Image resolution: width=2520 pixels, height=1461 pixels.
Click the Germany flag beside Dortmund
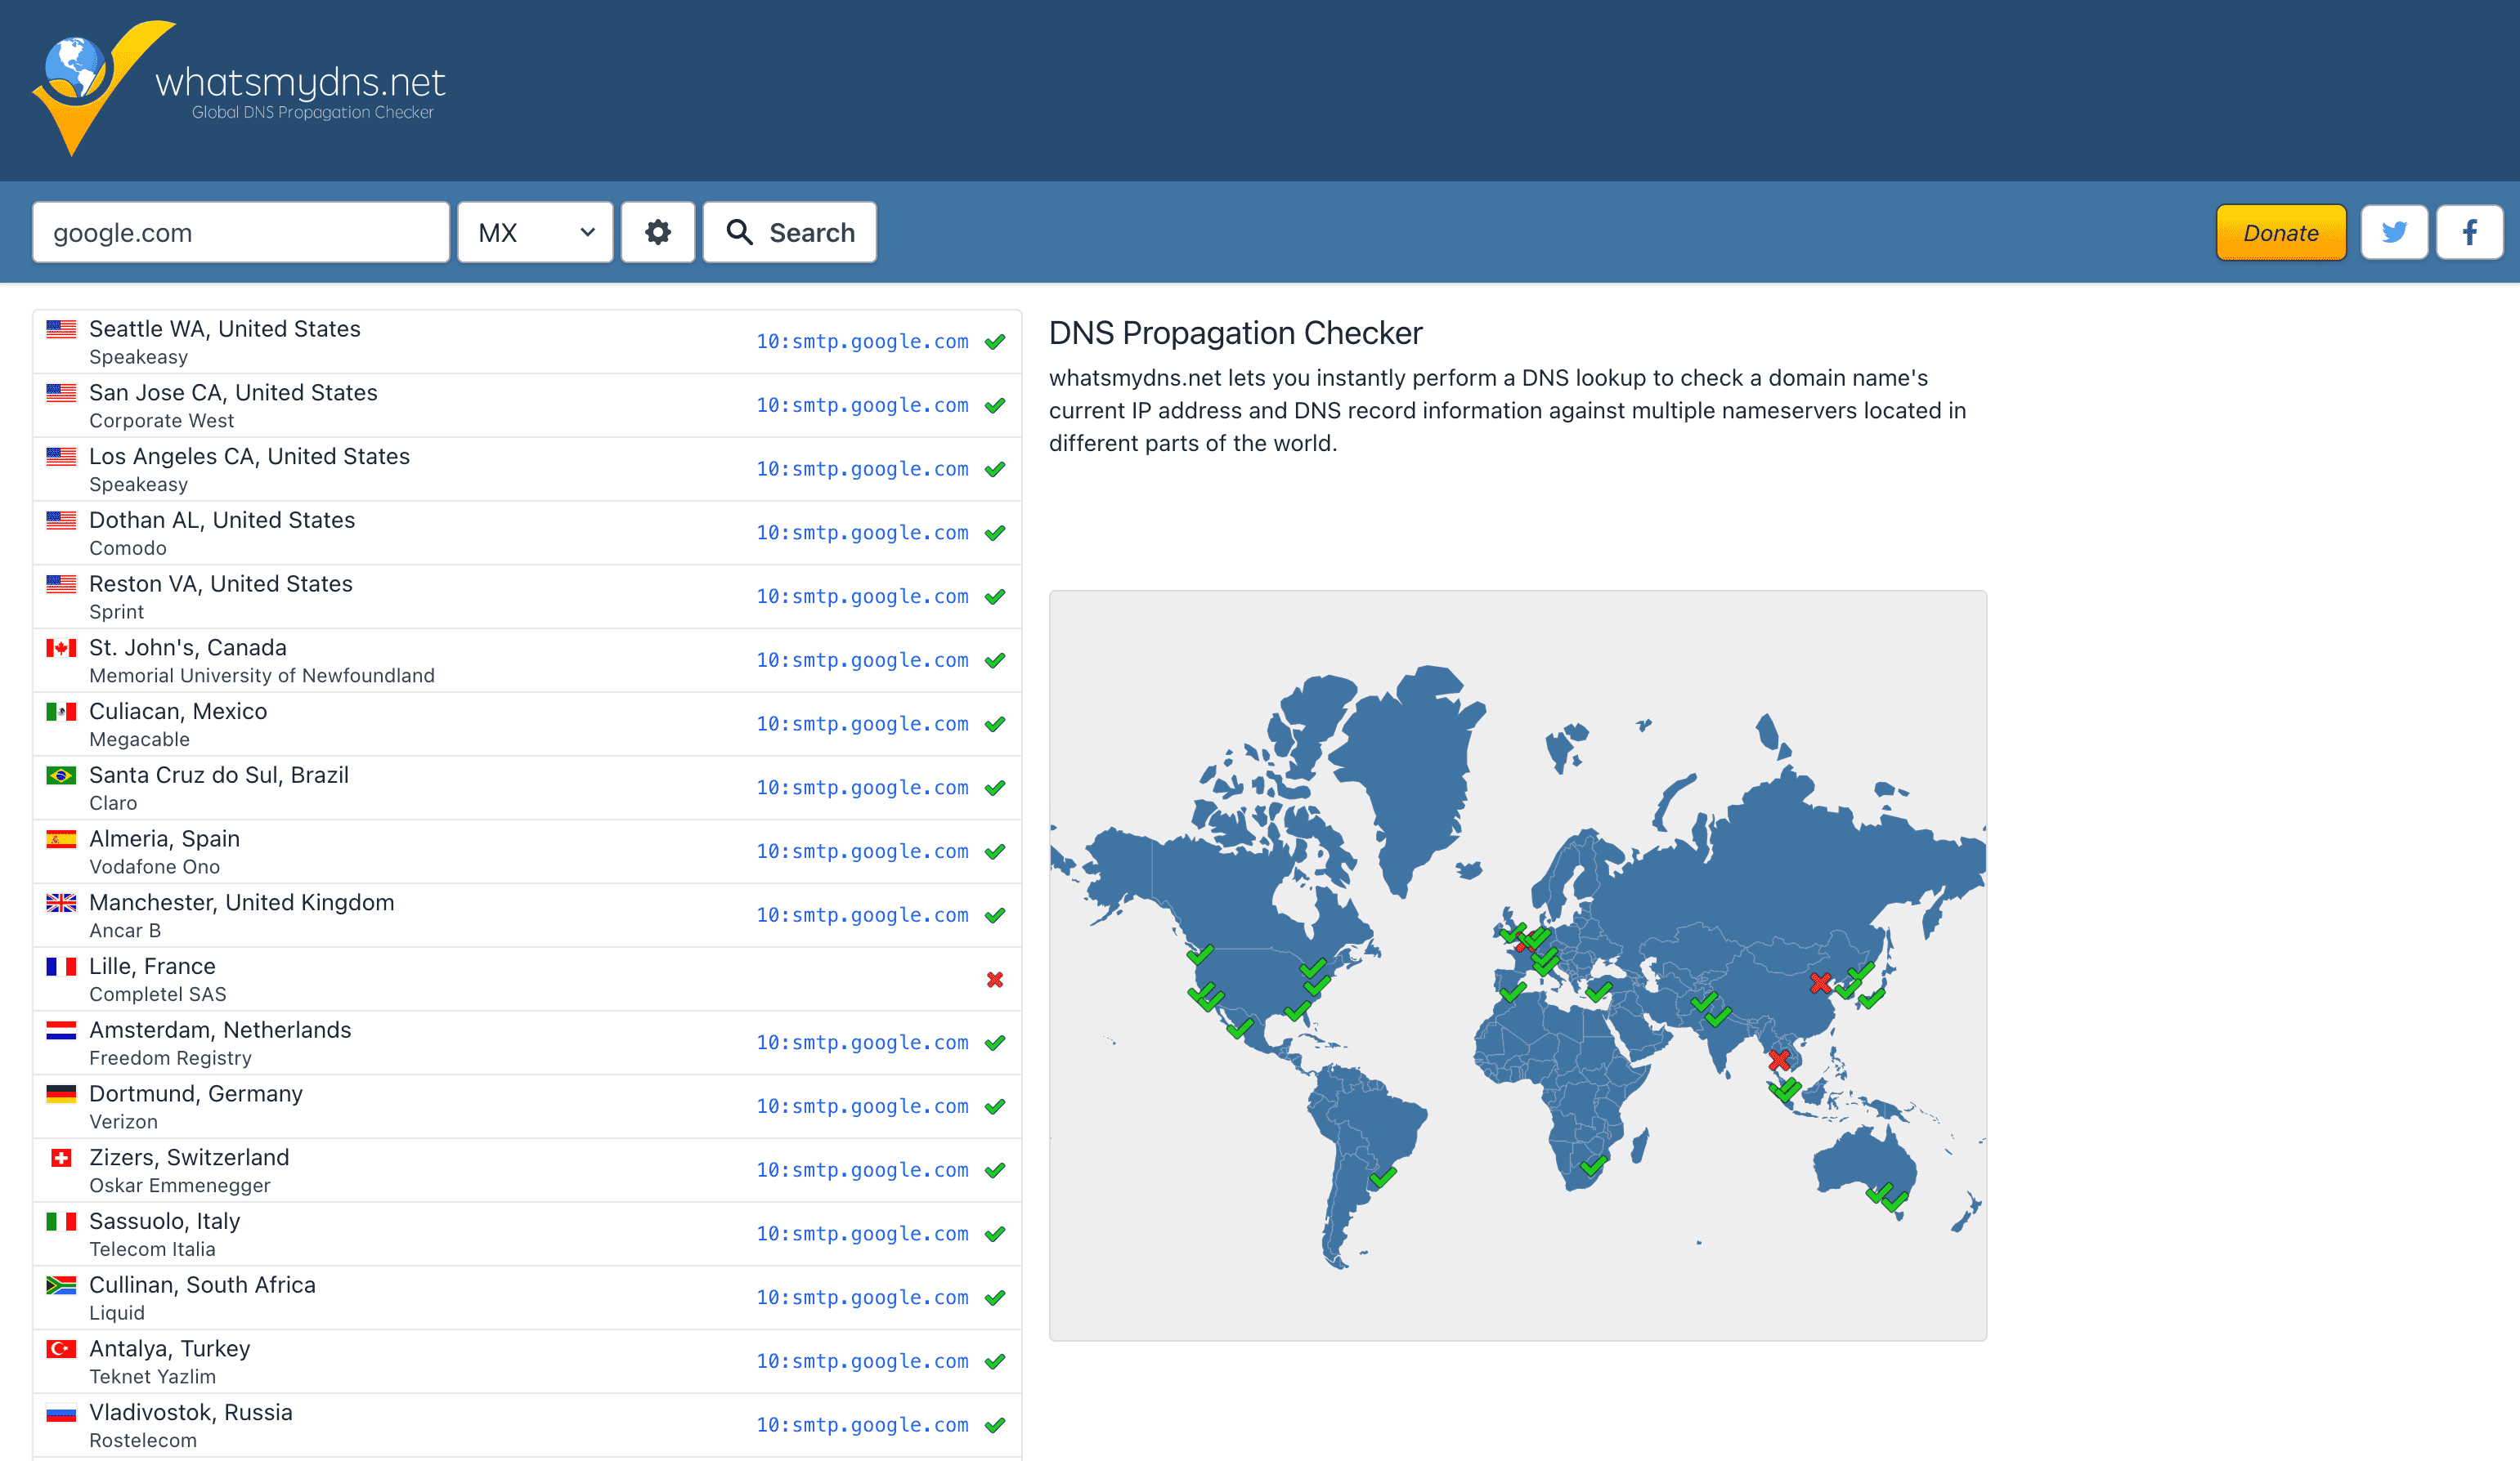(61, 1094)
